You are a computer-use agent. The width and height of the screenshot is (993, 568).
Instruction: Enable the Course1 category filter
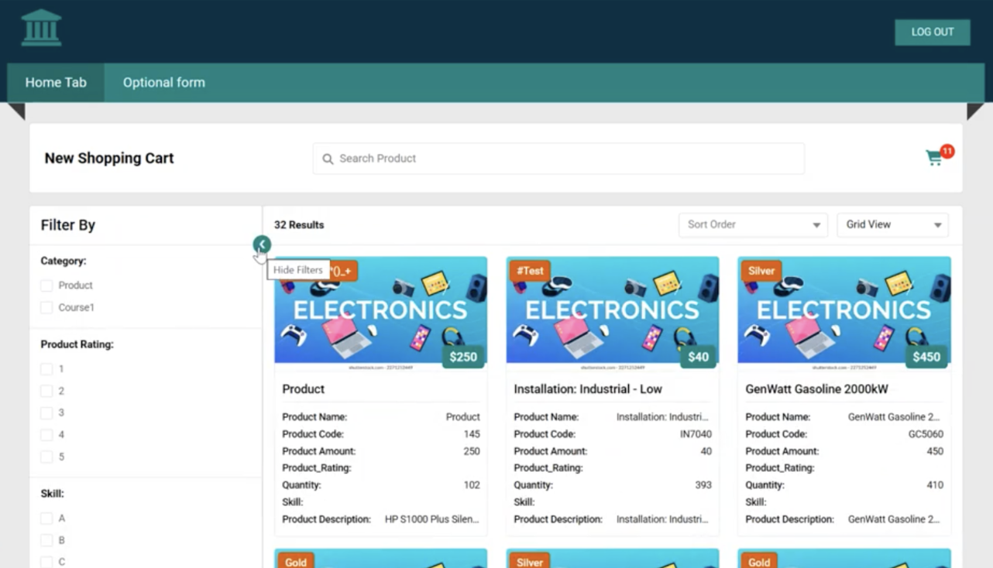coord(46,308)
